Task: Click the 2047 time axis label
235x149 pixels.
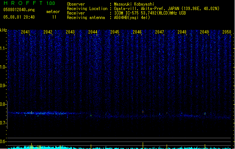Action: click(x=160, y=32)
